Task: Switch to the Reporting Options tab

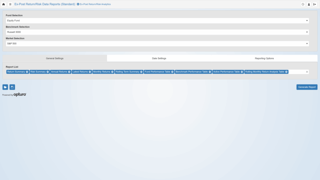Action: point(264,58)
